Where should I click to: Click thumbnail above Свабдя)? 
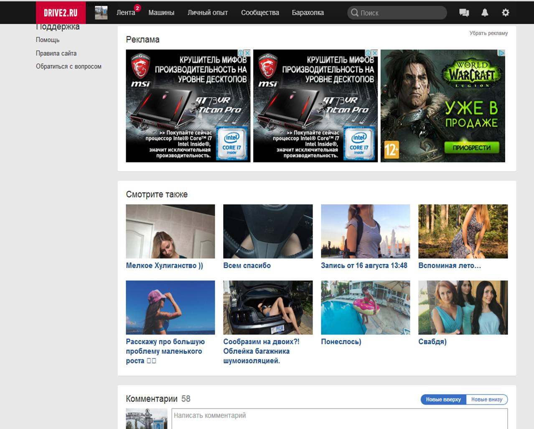pyautogui.click(x=463, y=307)
